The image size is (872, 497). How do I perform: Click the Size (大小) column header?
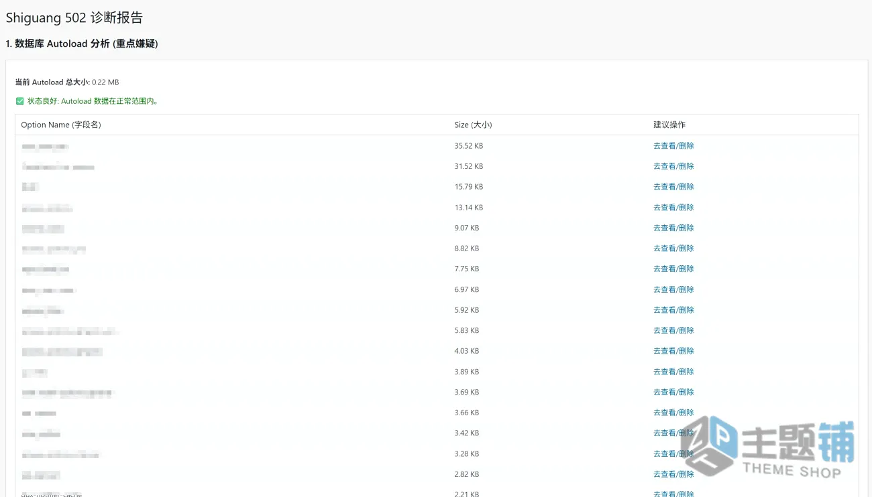click(x=473, y=125)
